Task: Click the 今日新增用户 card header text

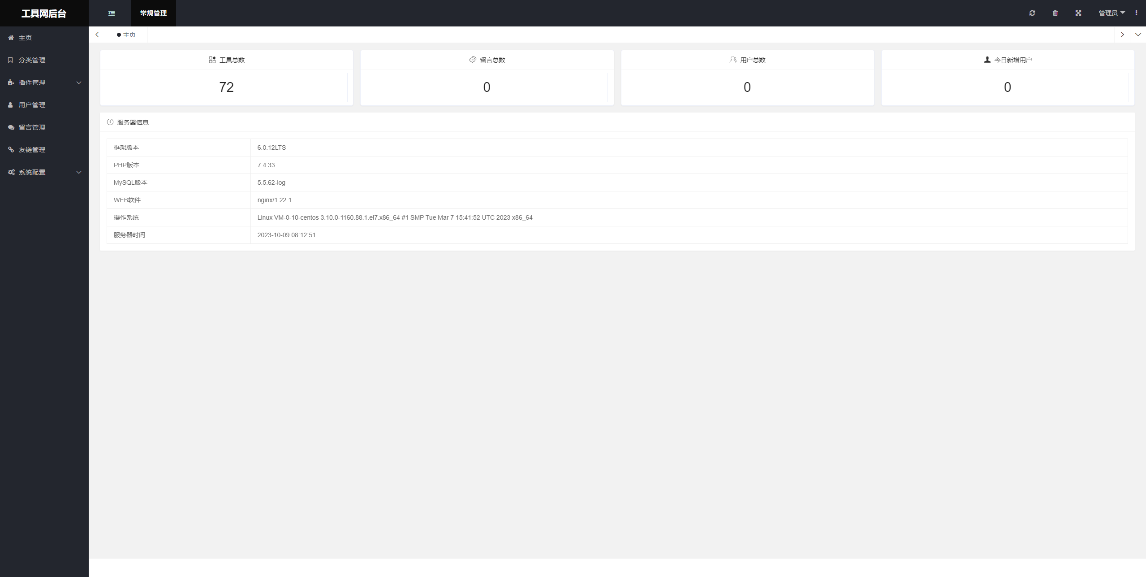Action: click(x=1013, y=60)
